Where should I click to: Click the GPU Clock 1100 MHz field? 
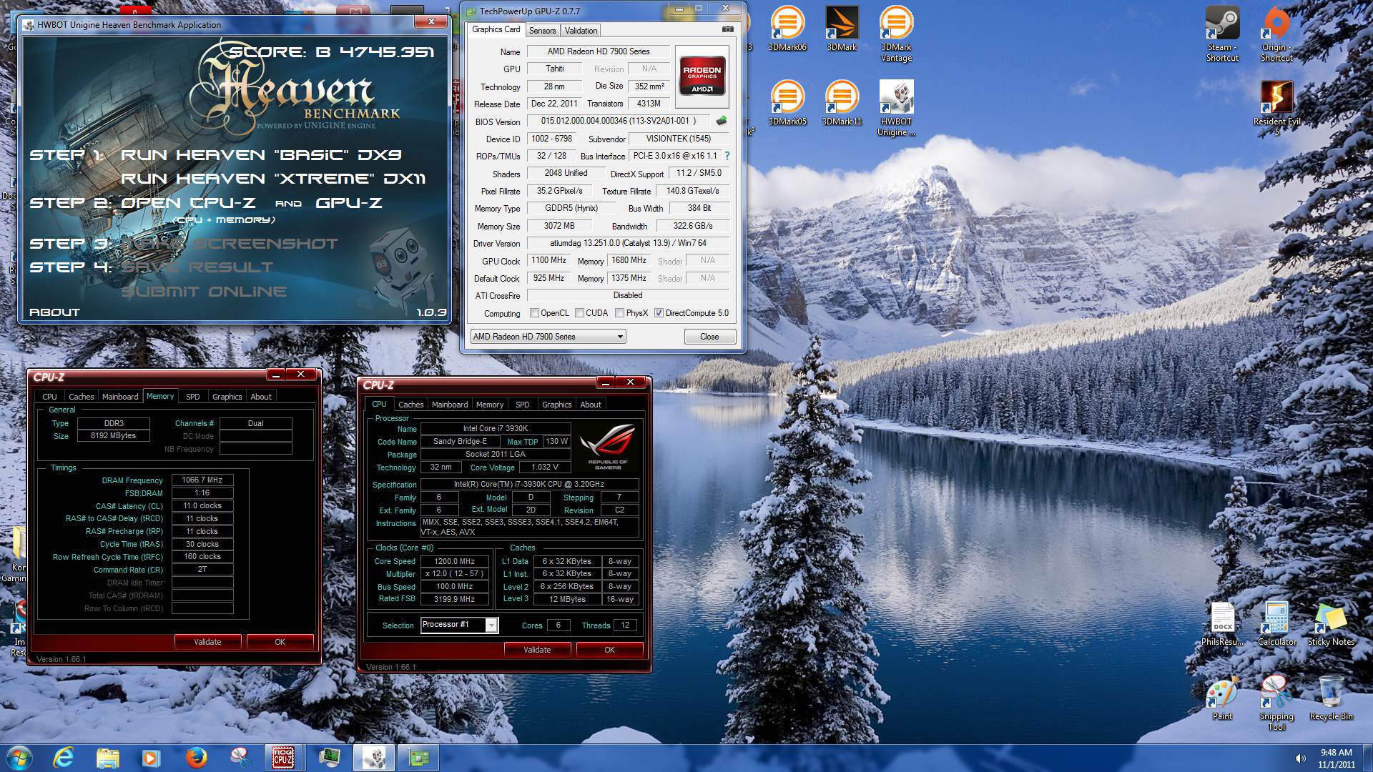548,261
